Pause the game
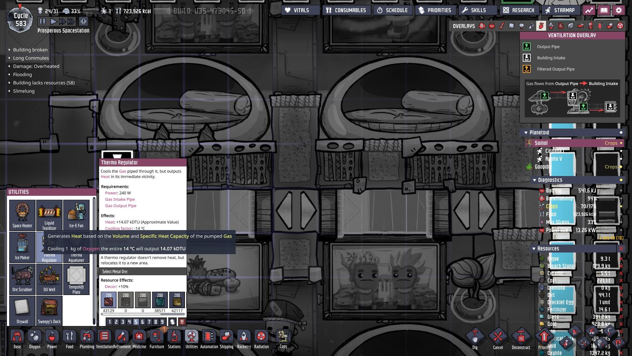The image size is (632, 356). (x=42, y=22)
